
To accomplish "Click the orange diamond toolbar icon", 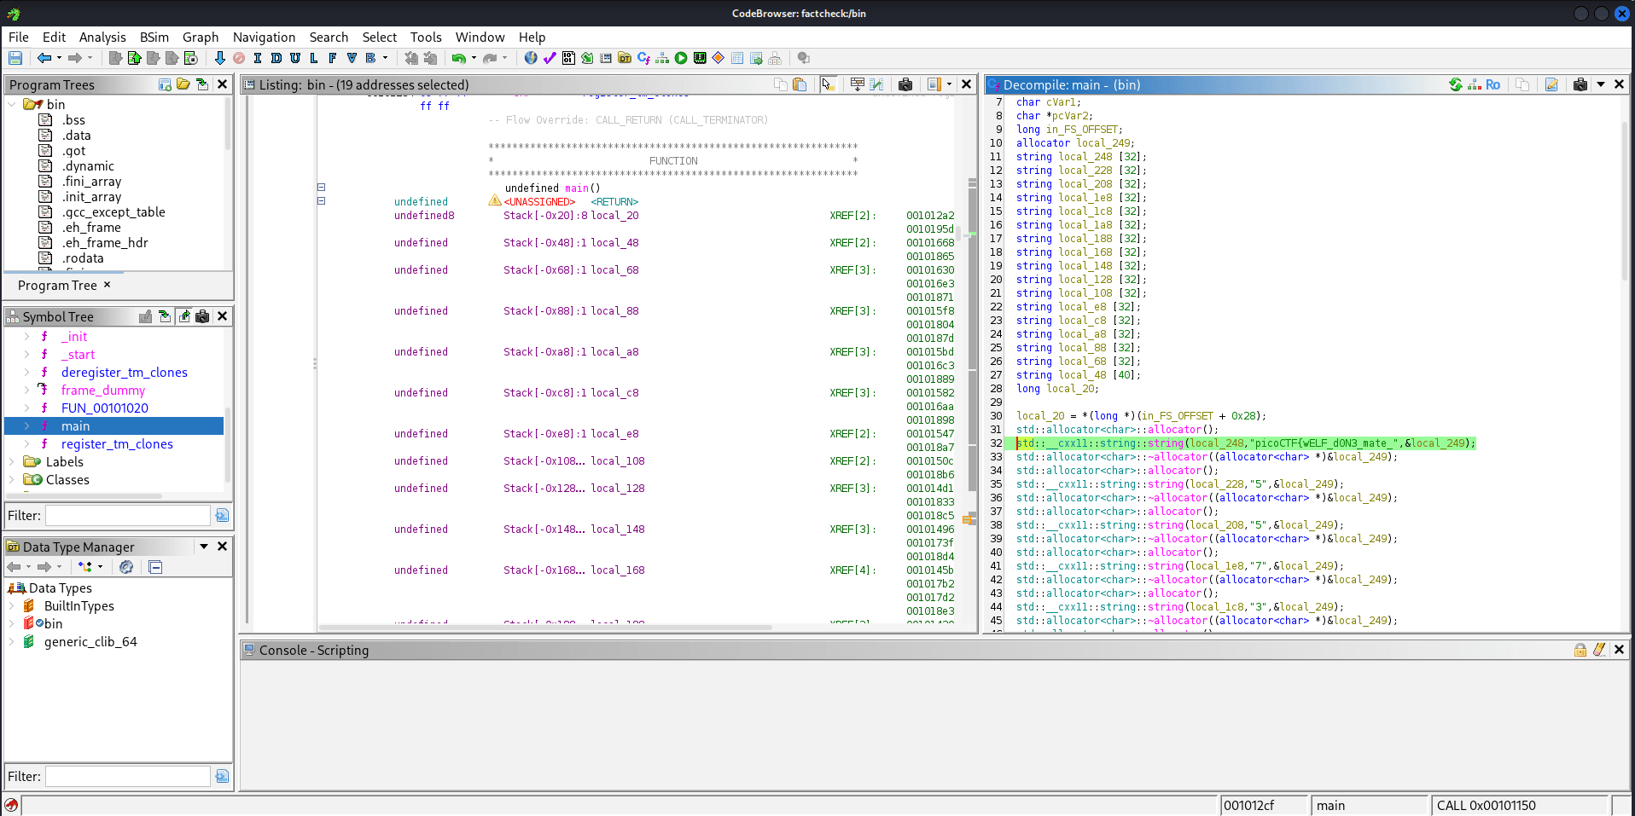I will point(719,58).
